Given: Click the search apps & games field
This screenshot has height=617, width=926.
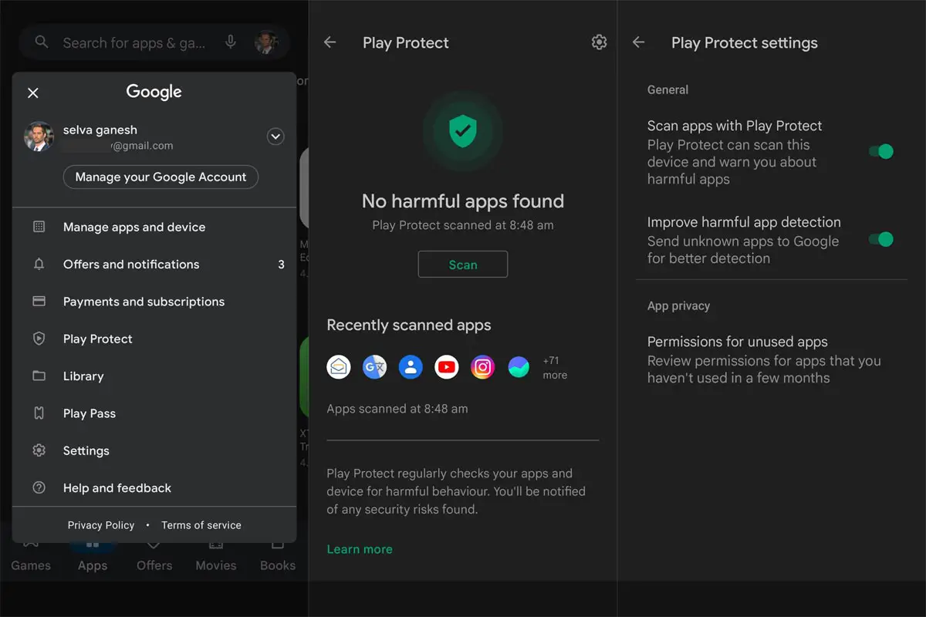Looking at the screenshot, I should point(154,42).
